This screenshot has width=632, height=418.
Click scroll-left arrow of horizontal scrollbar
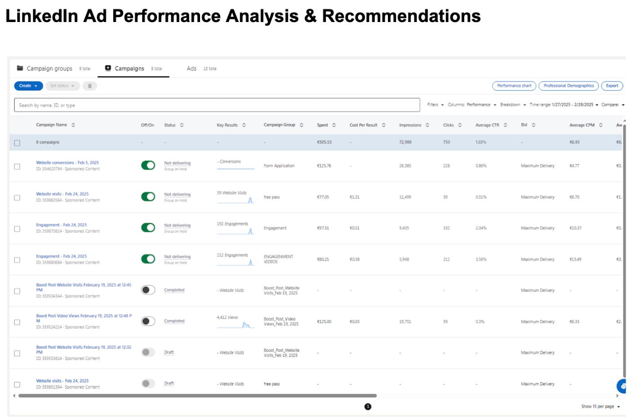(x=14, y=396)
